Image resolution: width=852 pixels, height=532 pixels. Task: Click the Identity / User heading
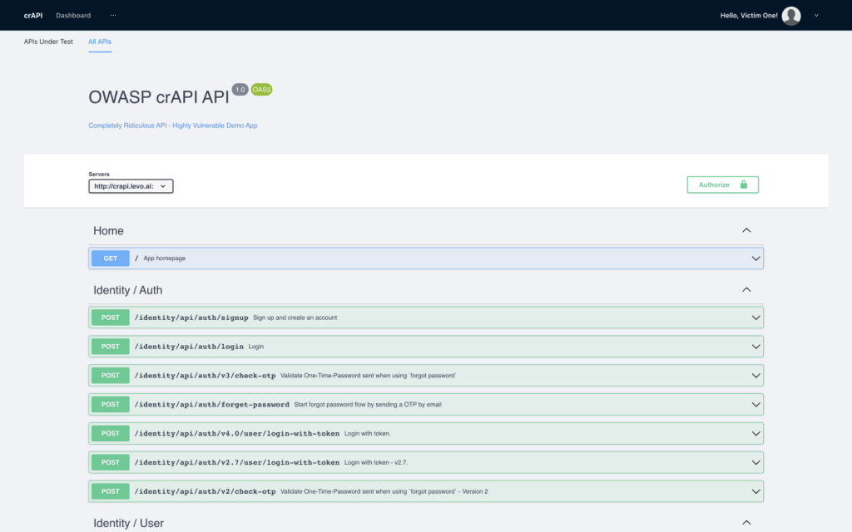pos(128,523)
